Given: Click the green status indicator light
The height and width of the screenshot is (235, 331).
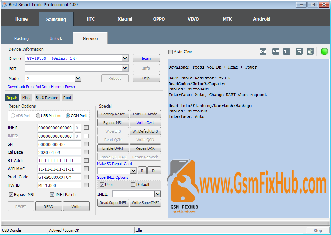Looking at the screenshot, I should click(324, 51).
